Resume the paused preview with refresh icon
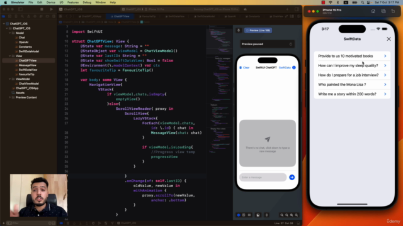The width and height of the screenshot is (403, 226). point(291,44)
